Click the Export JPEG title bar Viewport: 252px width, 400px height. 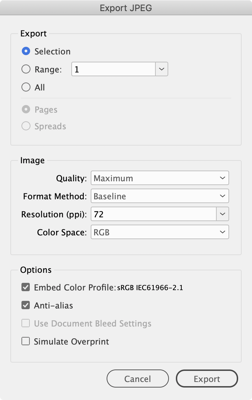click(x=126, y=7)
